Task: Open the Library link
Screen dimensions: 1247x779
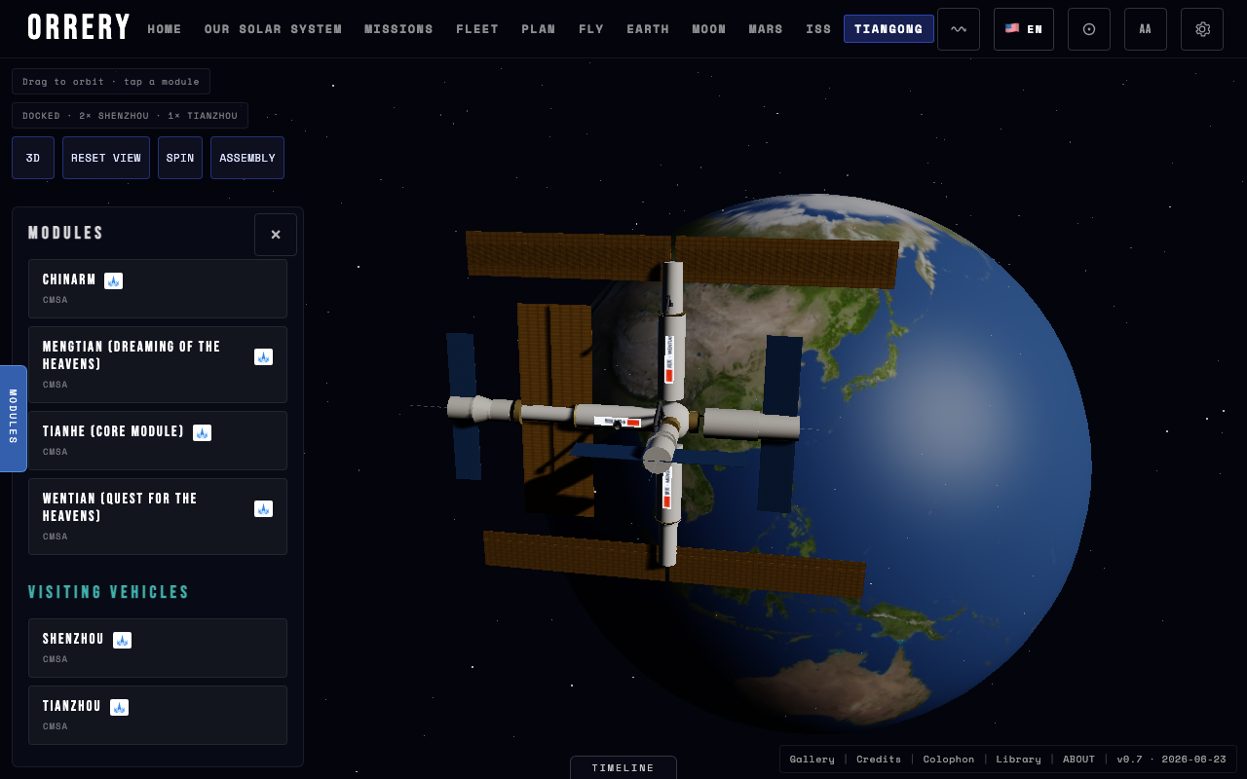Action: 1018,760
